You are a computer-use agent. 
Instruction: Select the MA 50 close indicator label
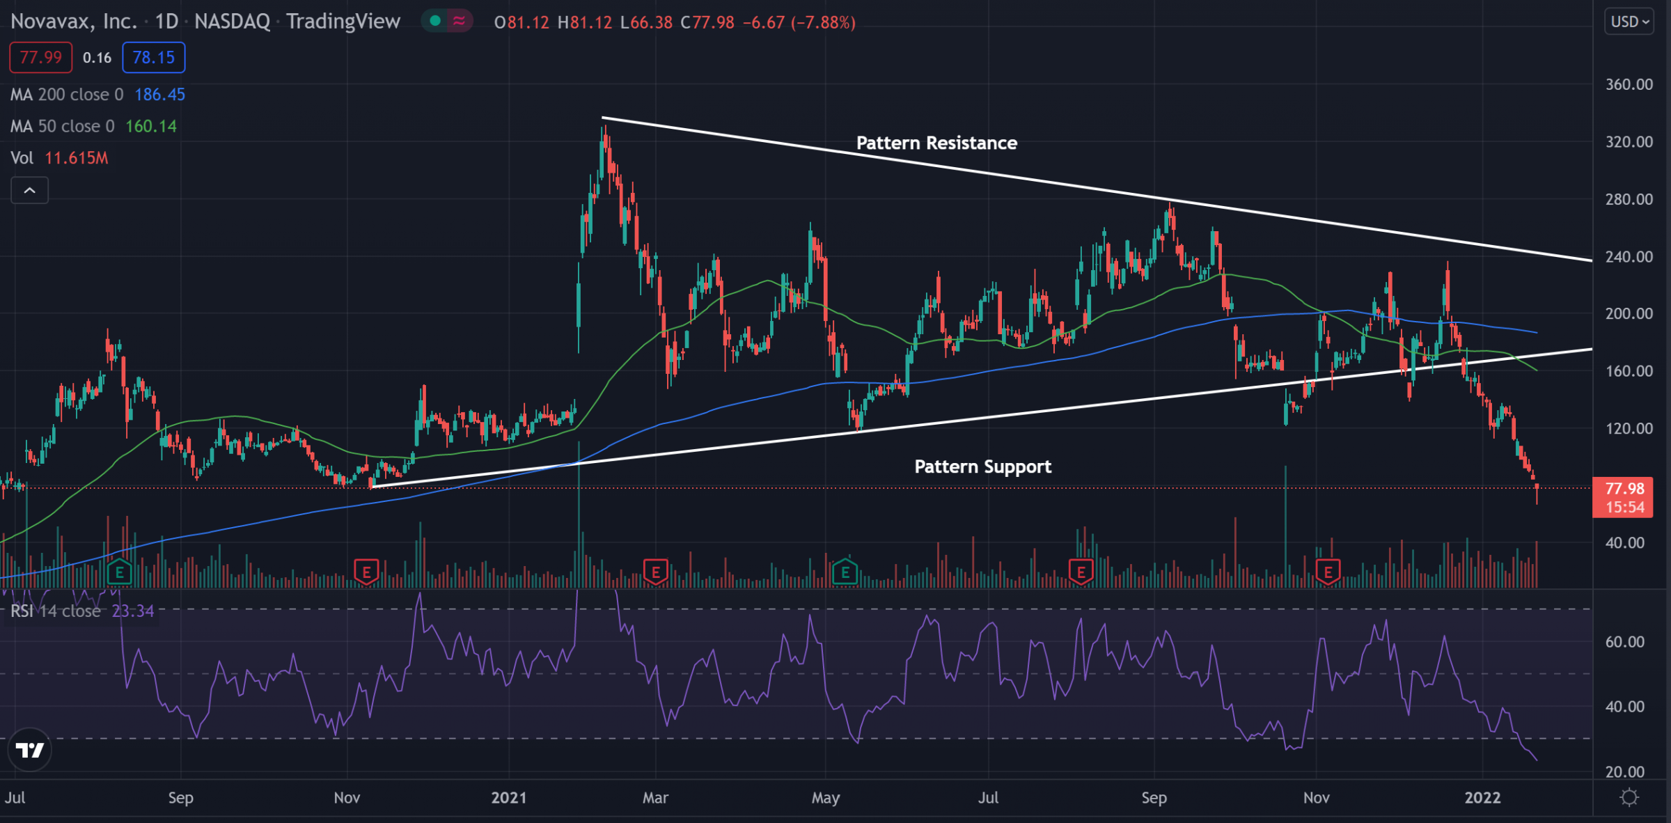63,127
